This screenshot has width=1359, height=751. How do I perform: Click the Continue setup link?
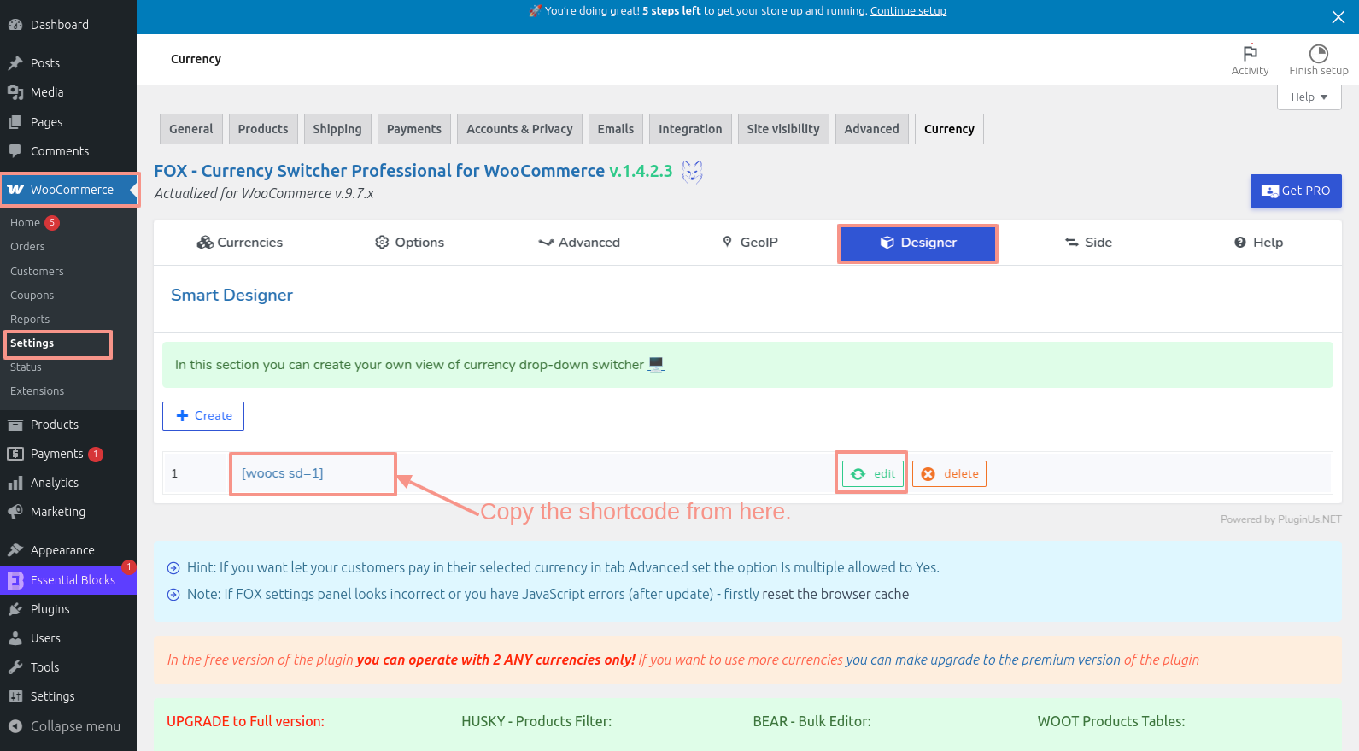click(x=908, y=11)
